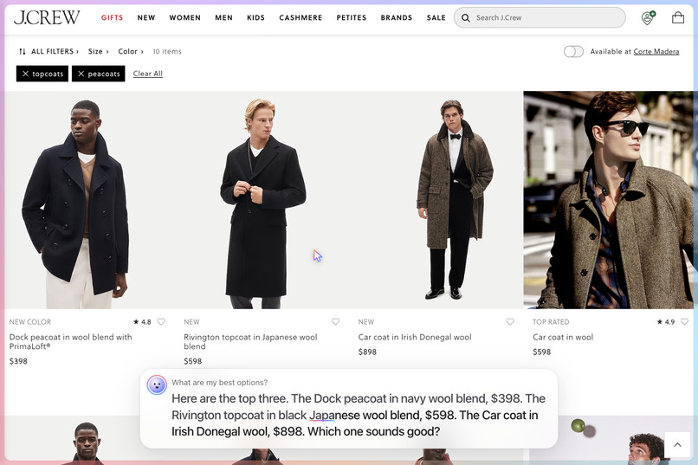Focus the Search J.Crew field
This screenshot has height=465, width=698.
point(540,18)
